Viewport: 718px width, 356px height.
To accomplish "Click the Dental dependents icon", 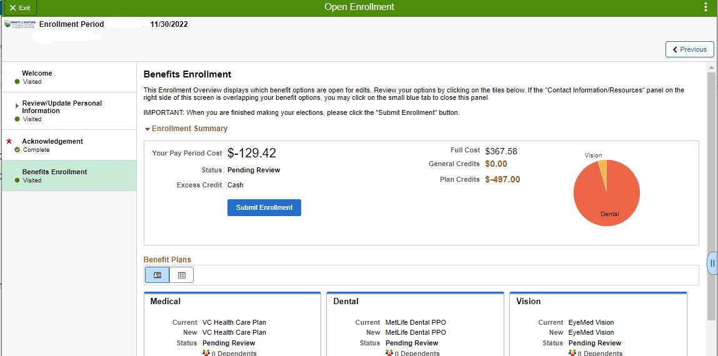I will click(389, 353).
